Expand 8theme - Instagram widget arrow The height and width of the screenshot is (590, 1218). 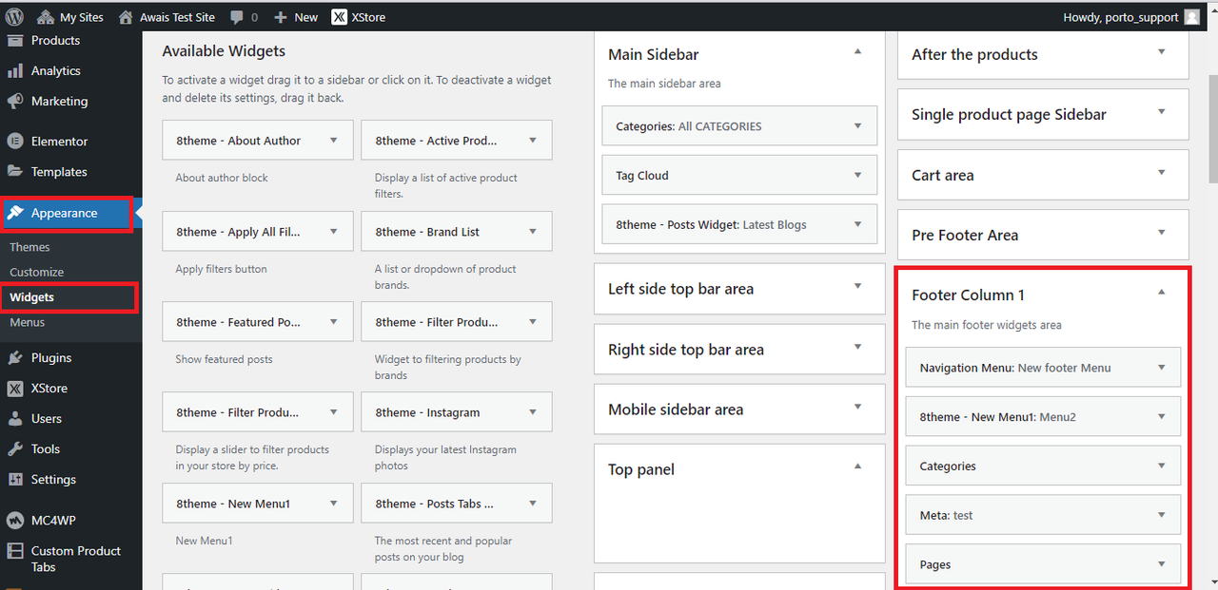point(532,412)
